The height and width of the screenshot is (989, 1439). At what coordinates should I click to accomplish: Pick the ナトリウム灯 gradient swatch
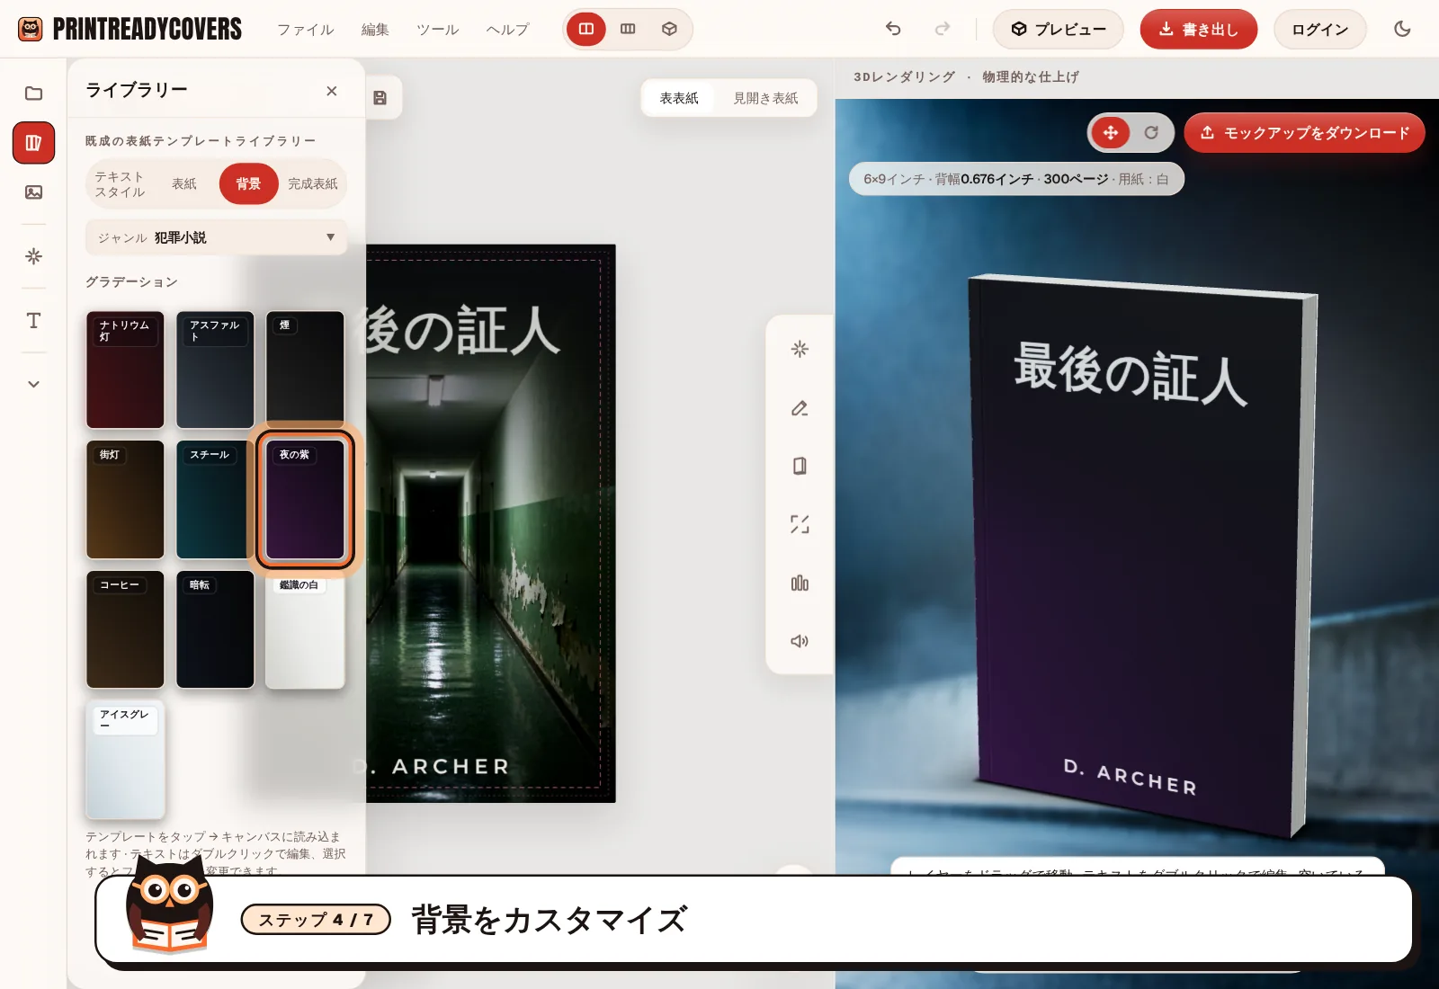[x=125, y=370]
